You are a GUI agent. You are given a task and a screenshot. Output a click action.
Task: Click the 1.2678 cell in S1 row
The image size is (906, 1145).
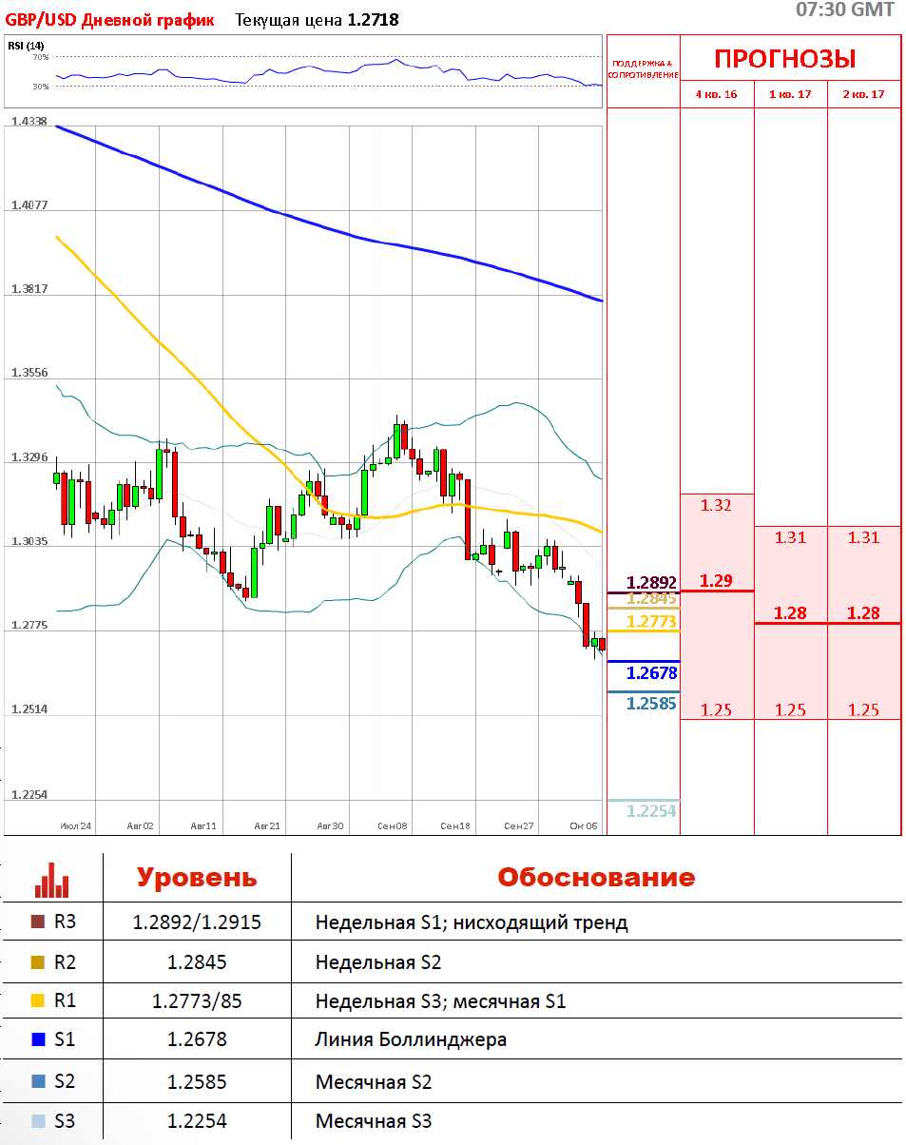pyautogui.click(x=197, y=1039)
